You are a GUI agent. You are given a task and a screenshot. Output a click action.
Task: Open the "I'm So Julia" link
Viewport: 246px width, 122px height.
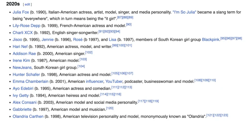pyautogui.click(x=184, y=12)
